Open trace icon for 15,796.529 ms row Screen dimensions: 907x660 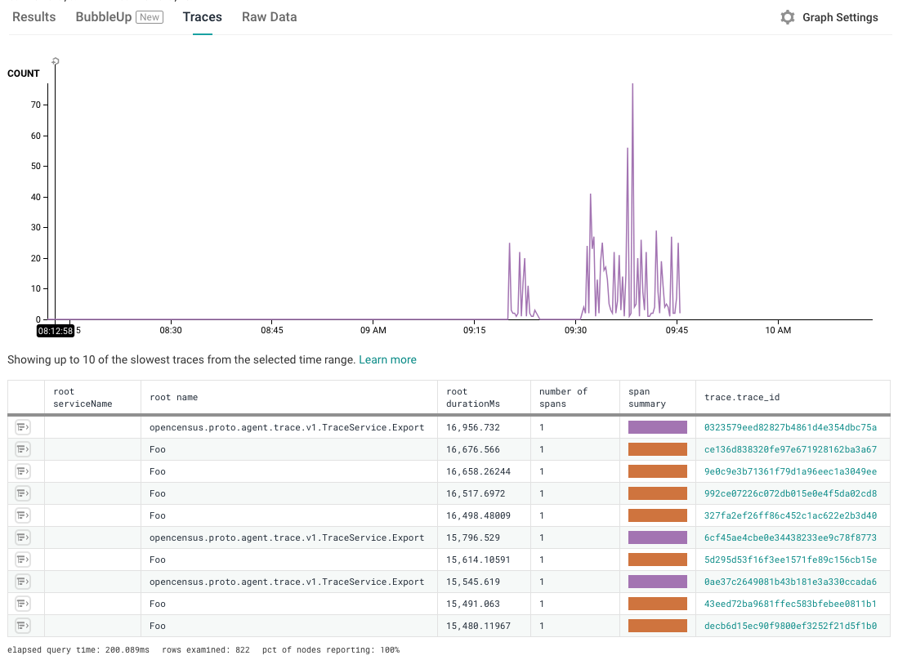[x=23, y=537]
